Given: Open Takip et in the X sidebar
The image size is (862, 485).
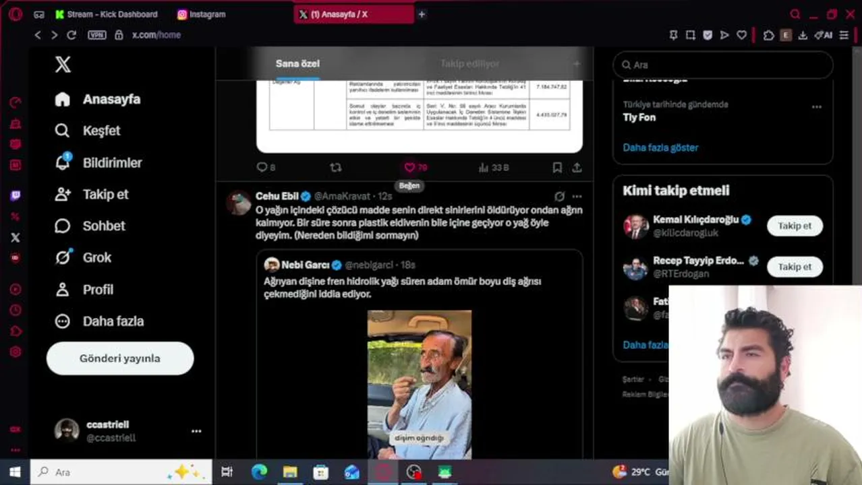Looking at the screenshot, I should (x=92, y=194).
